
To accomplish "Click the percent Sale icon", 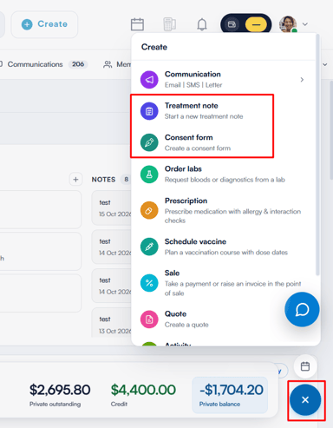I will pyautogui.click(x=149, y=283).
